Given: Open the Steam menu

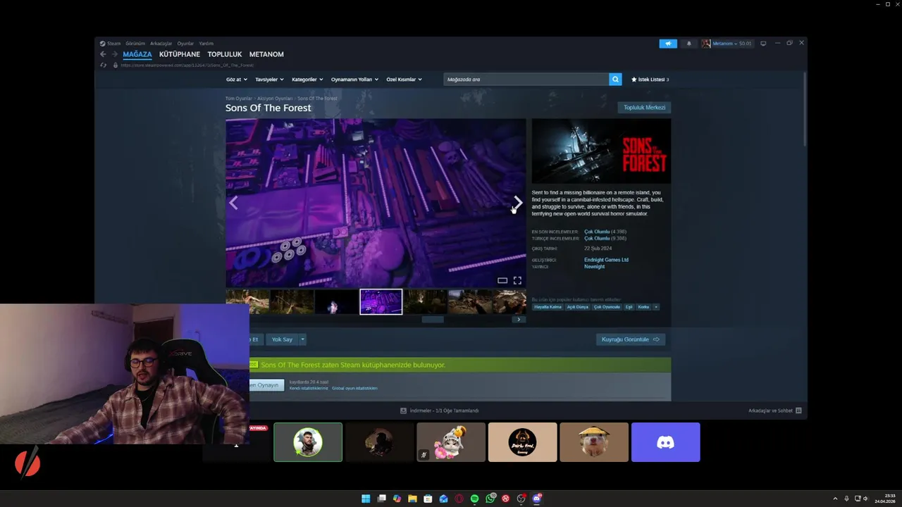Looking at the screenshot, I should pos(110,44).
